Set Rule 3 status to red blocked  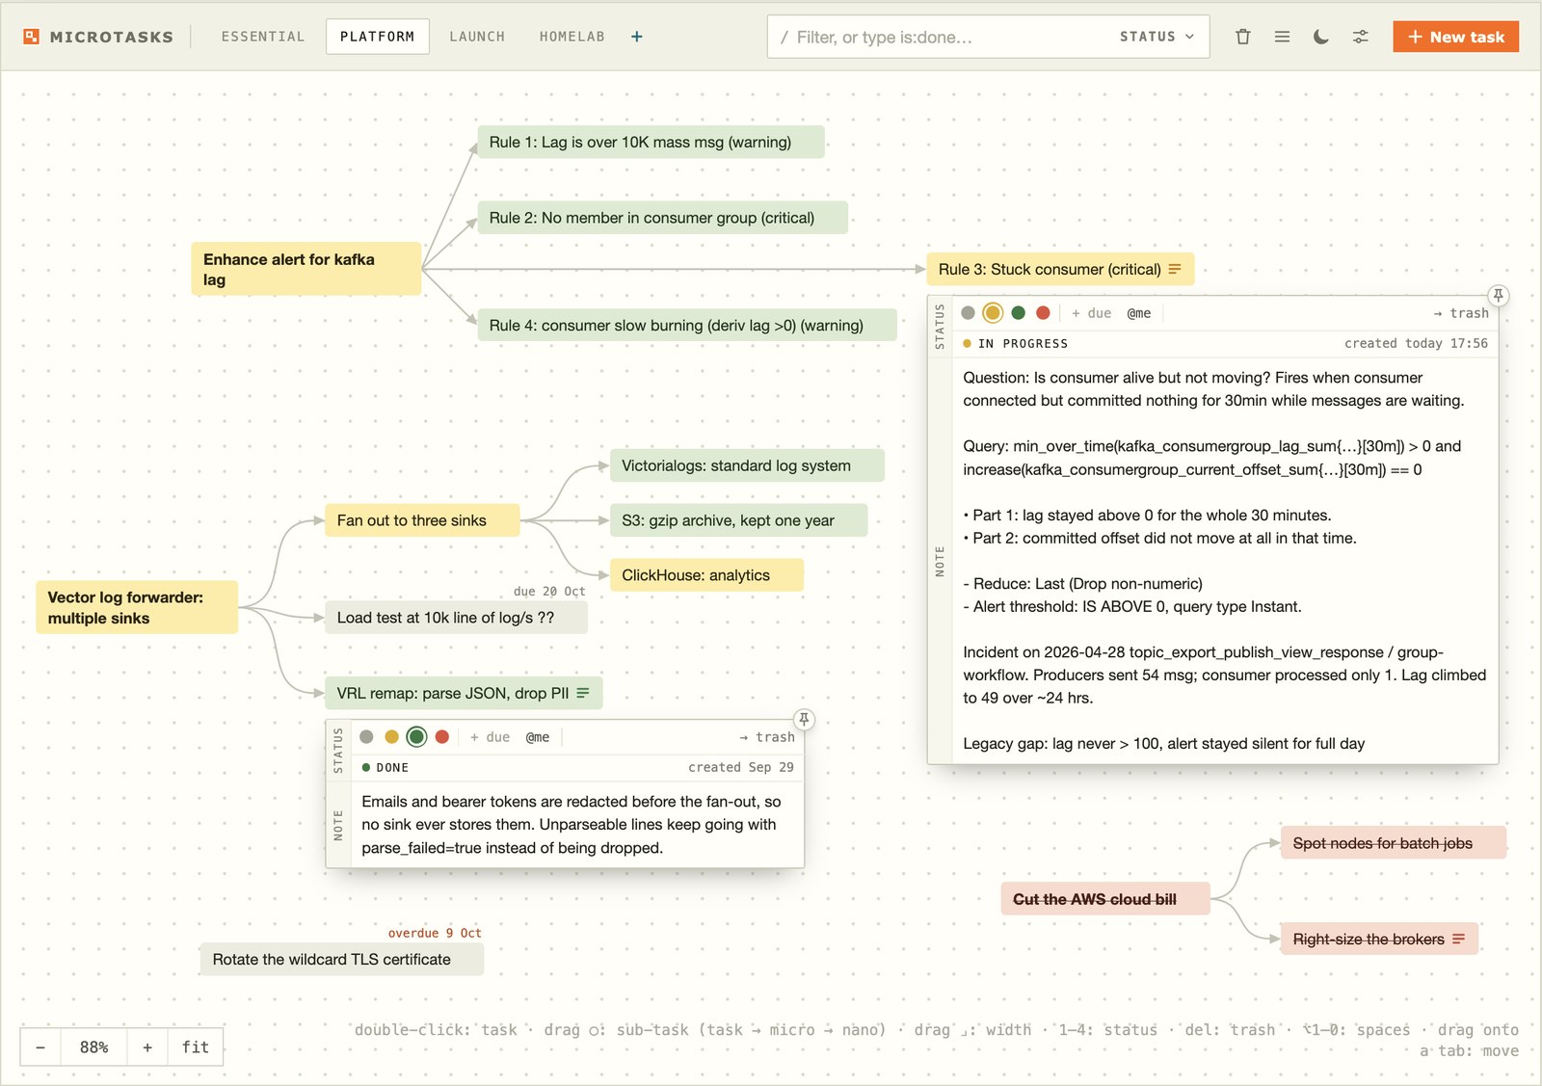pos(1043,313)
